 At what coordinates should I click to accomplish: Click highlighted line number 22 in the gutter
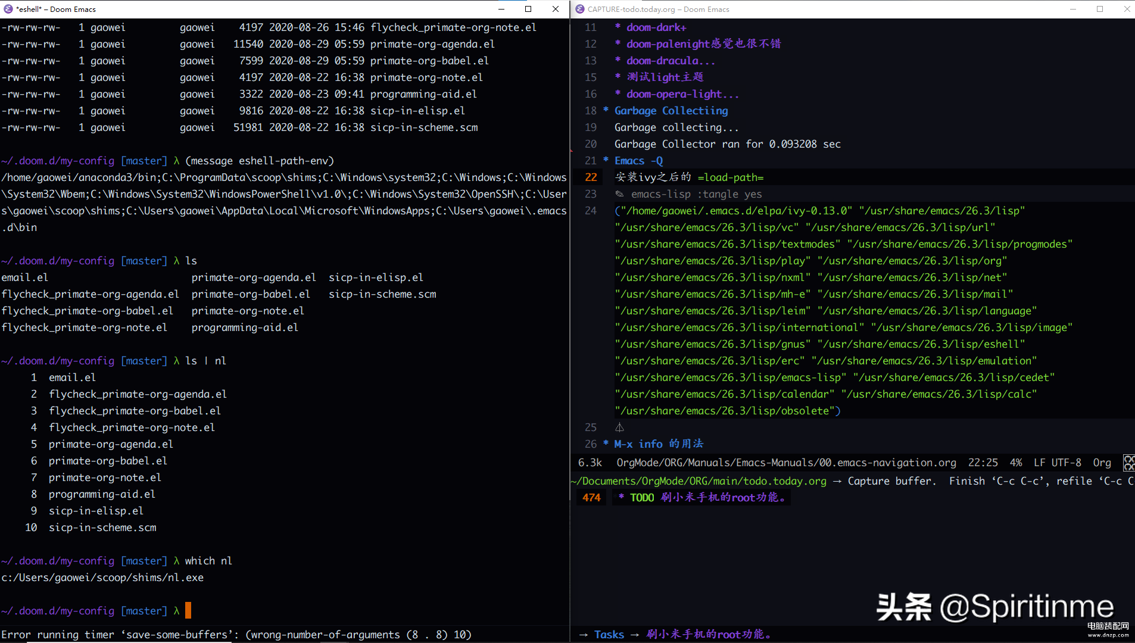coord(591,177)
